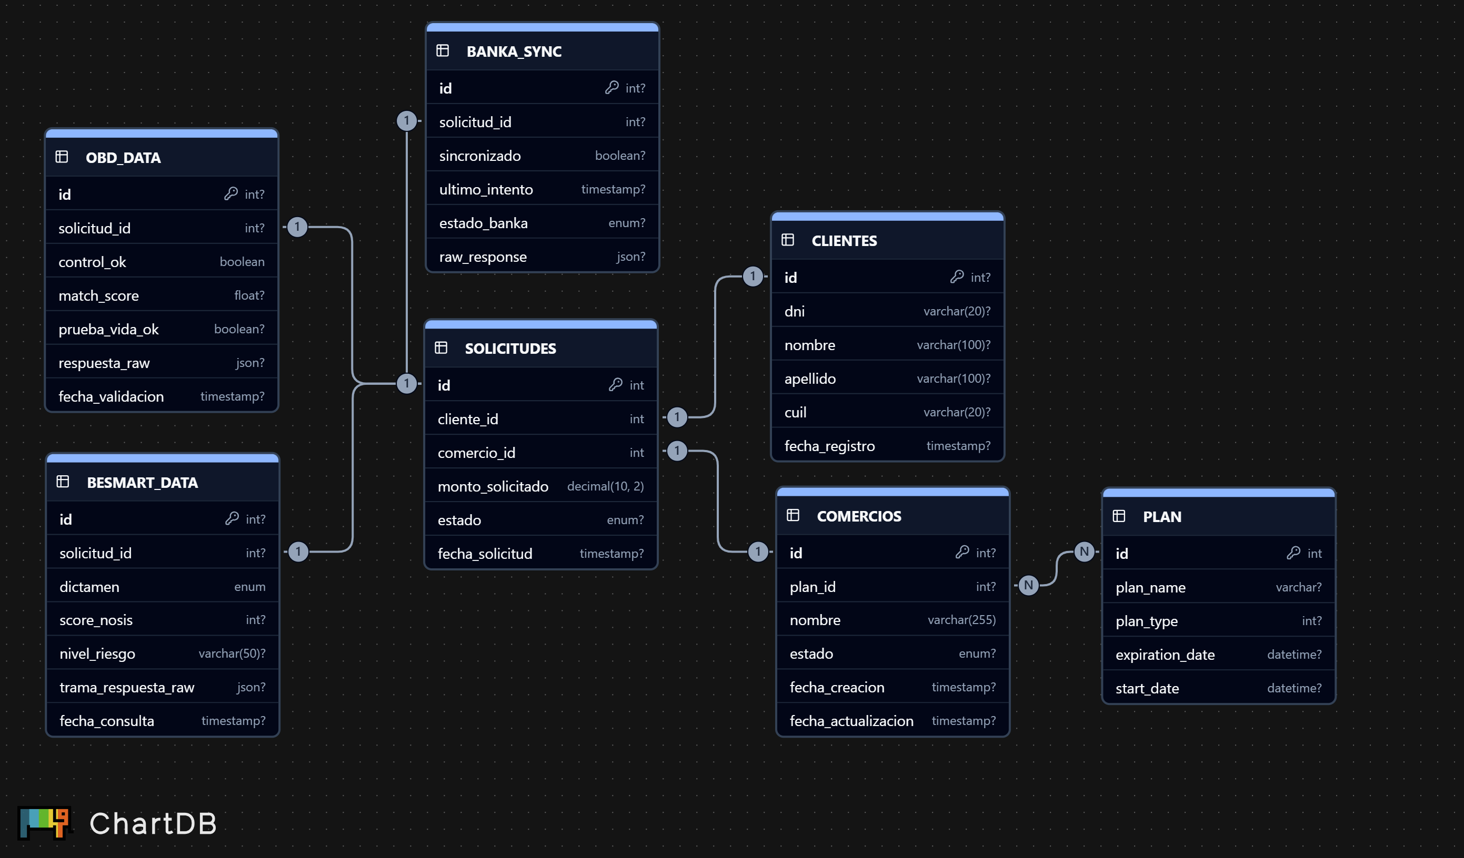The image size is (1464, 858).
Task: Click the table icon beside PLAN header
Action: pos(1119,516)
